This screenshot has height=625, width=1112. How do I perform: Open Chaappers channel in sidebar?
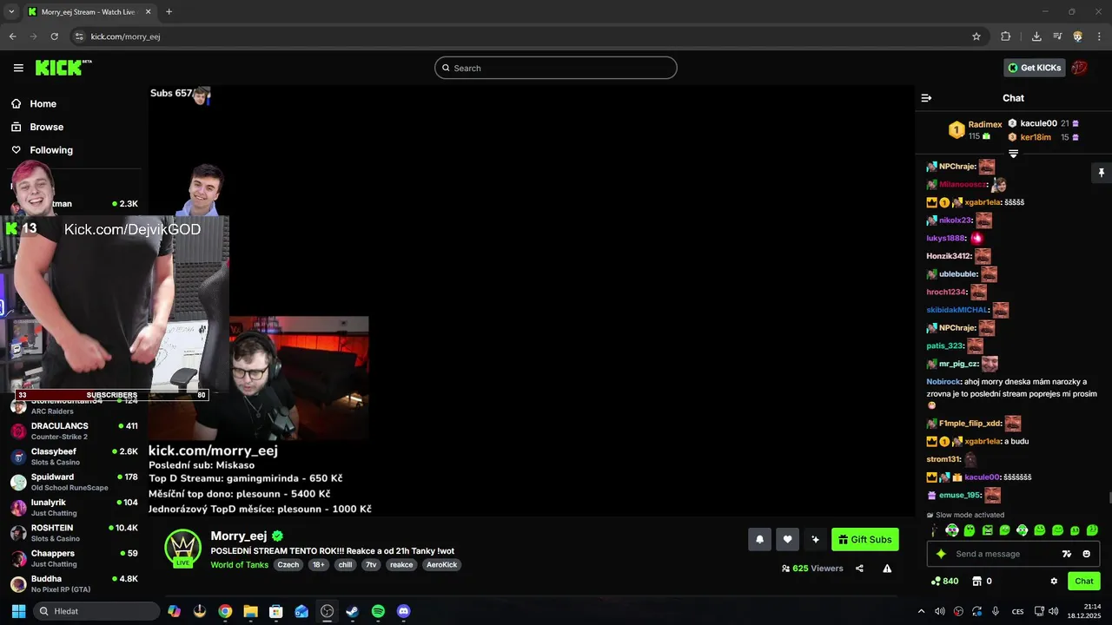(x=75, y=558)
